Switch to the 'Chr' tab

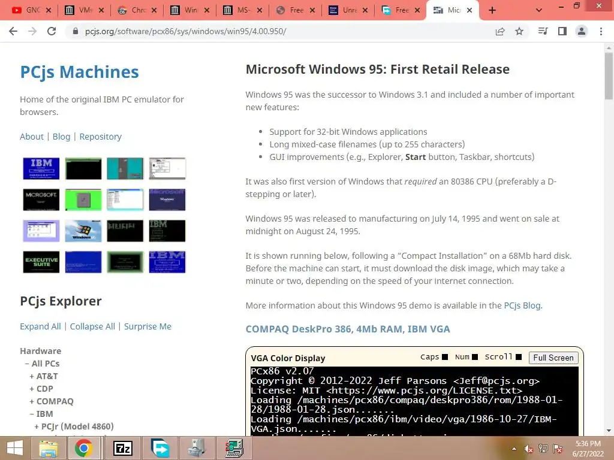tap(133, 10)
